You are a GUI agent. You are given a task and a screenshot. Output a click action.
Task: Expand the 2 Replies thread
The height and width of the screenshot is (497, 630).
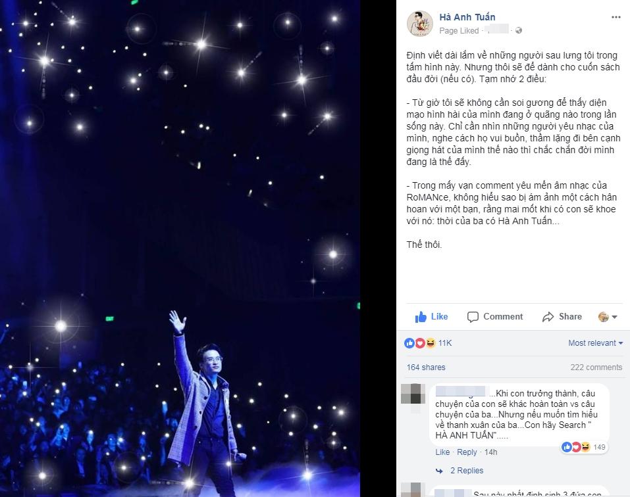pos(467,471)
